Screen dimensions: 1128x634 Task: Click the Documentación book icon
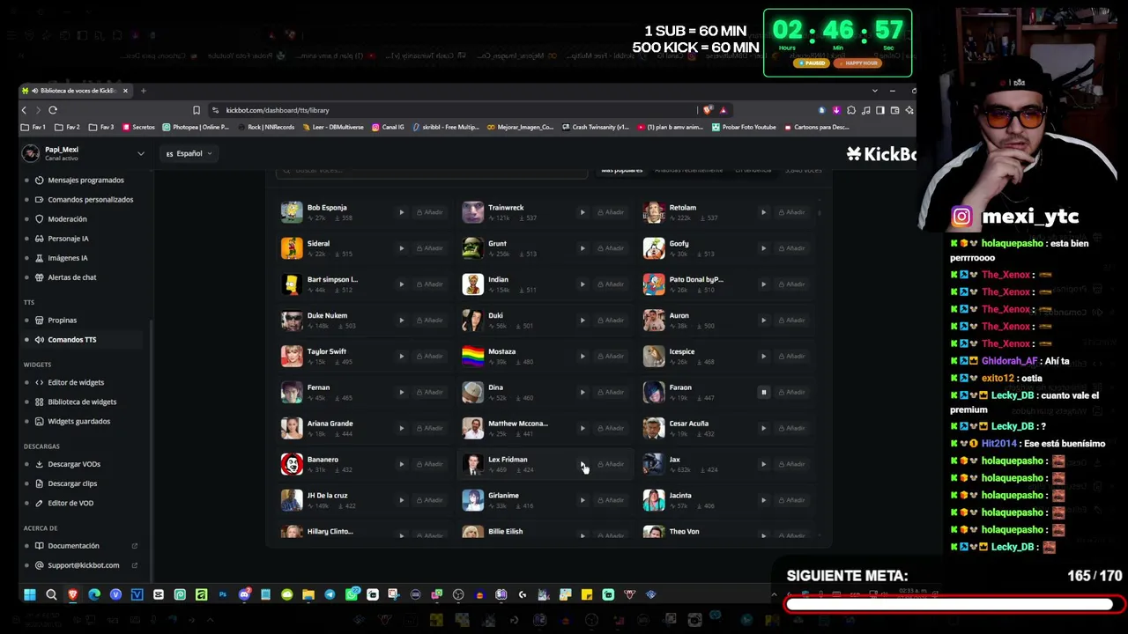coord(39,546)
